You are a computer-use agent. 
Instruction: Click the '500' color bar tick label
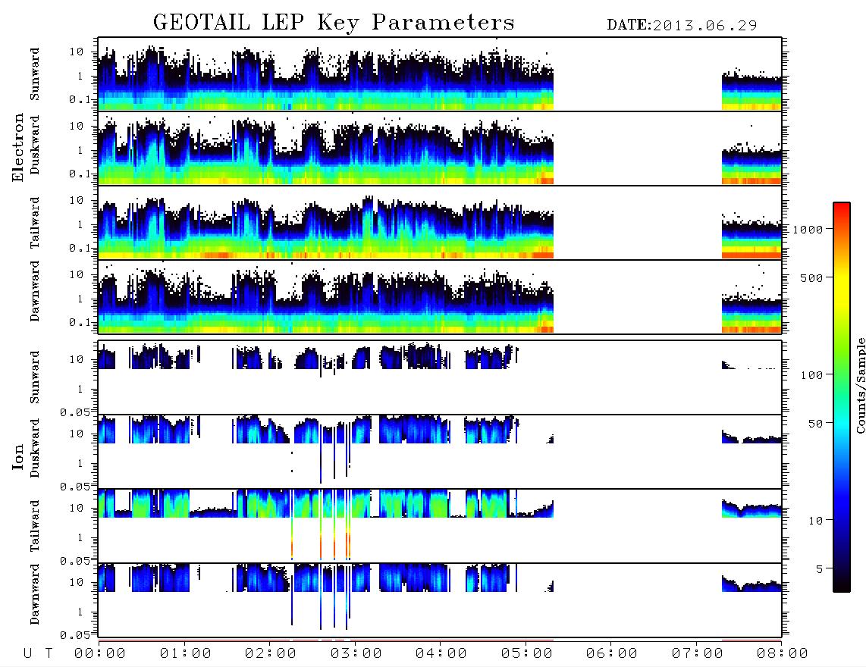click(x=811, y=278)
